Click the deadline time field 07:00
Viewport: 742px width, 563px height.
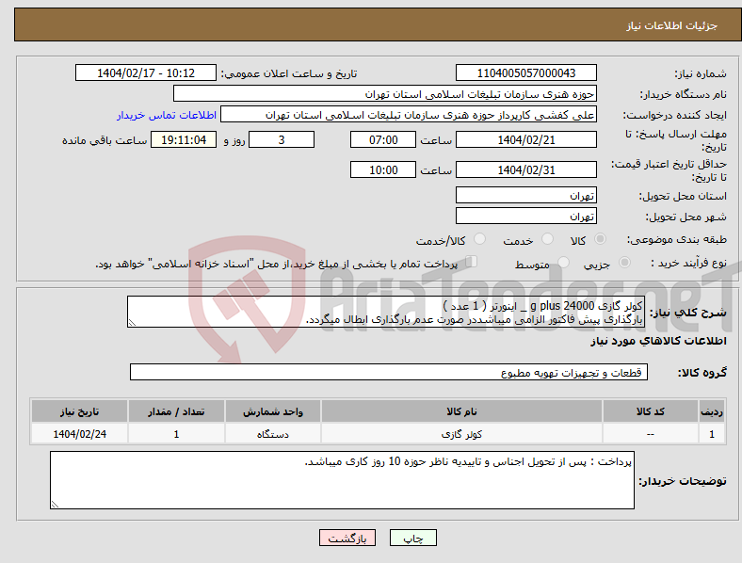point(383,139)
